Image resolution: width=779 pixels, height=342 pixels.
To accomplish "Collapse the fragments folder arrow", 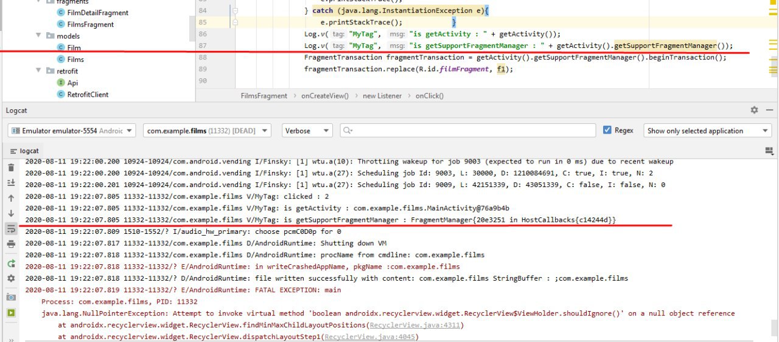I will coord(39,2).
